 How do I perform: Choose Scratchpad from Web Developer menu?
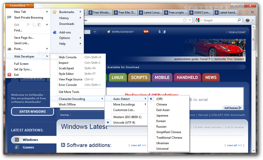78,68
